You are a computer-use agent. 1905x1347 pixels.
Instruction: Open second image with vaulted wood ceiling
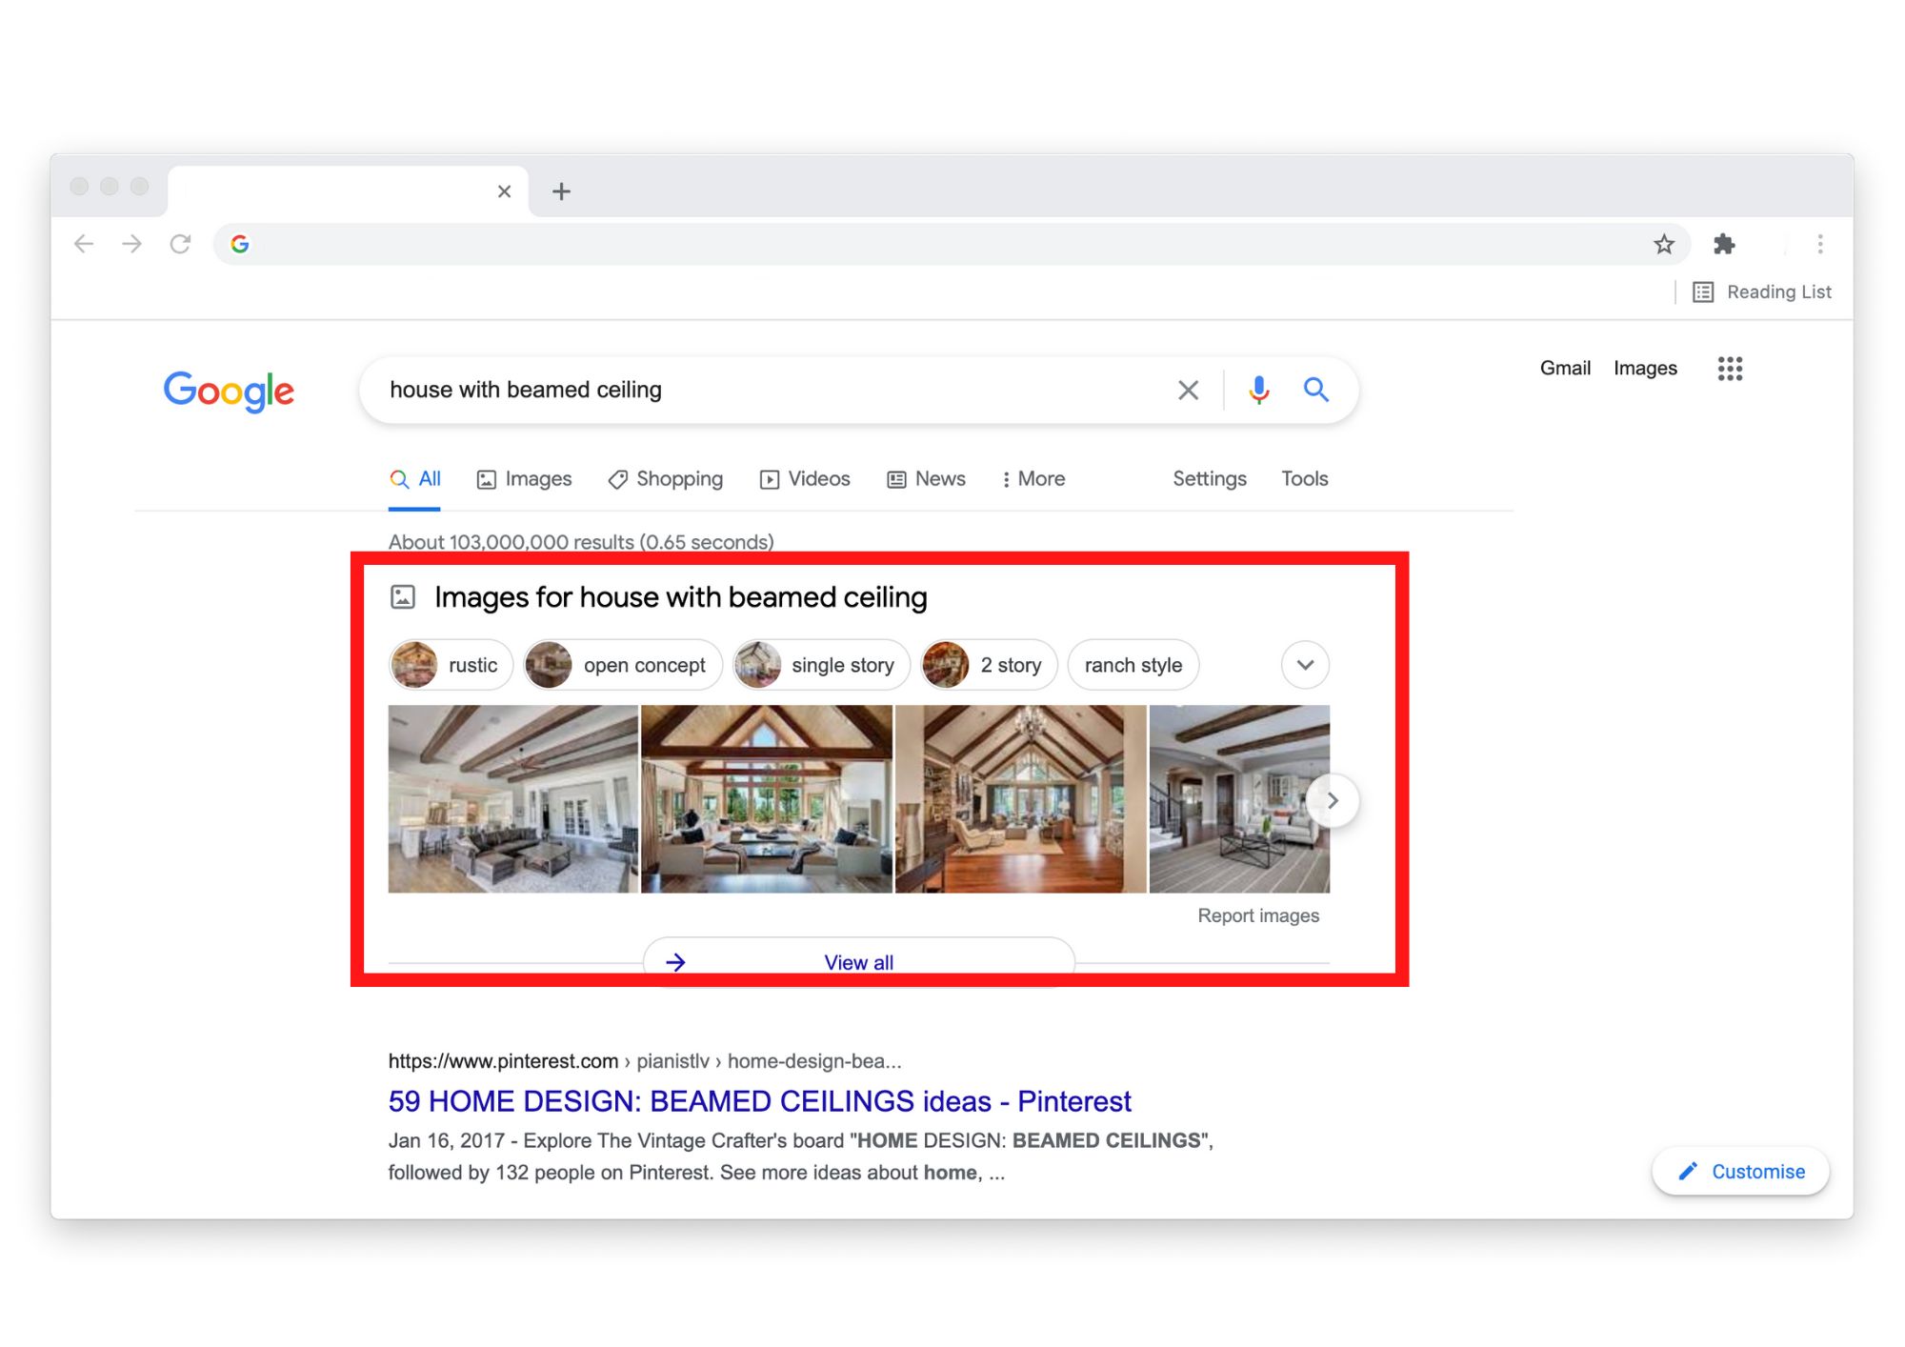(767, 798)
